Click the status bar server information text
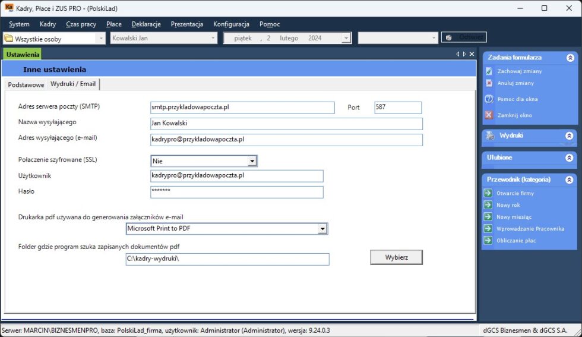Viewport: 582px width, 337px height. click(166, 330)
